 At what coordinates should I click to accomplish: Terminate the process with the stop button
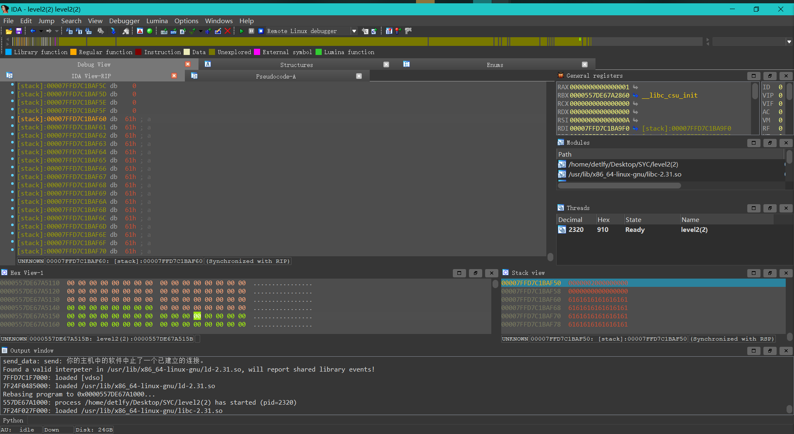[x=261, y=31]
